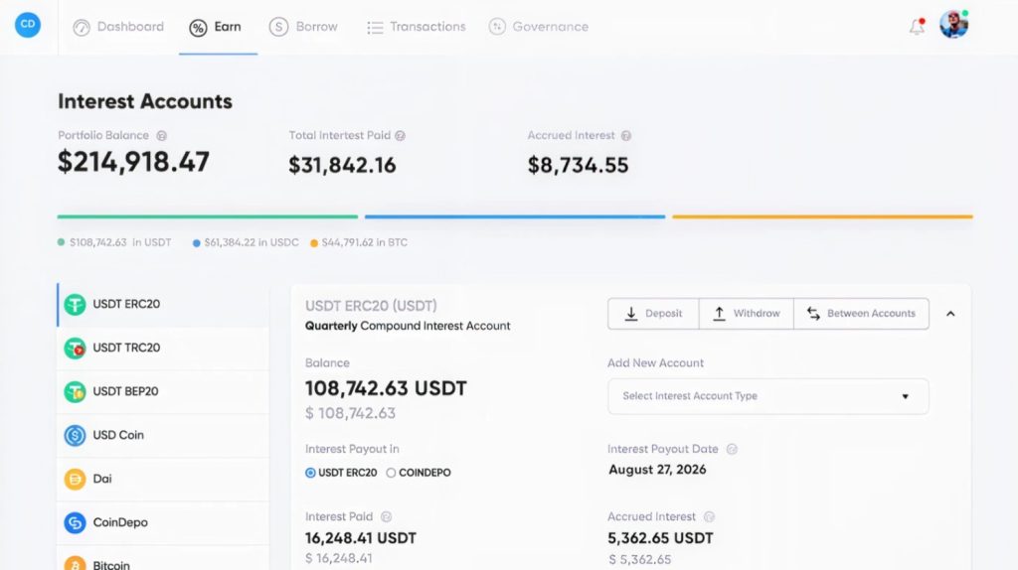Viewport: 1018px width, 570px height.
Task: Open Select Interest Account Type dropdown
Action: point(768,396)
